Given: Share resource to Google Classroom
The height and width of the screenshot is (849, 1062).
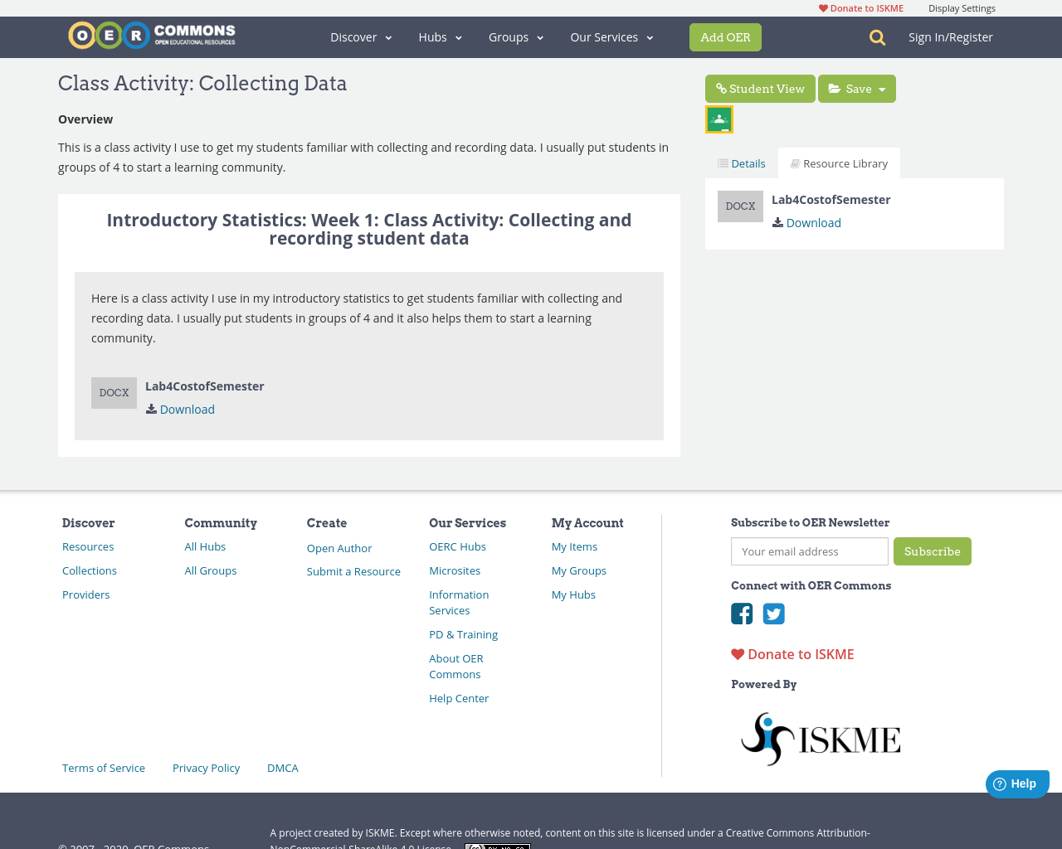Looking at the screenshot, I should tap(719, 118).
